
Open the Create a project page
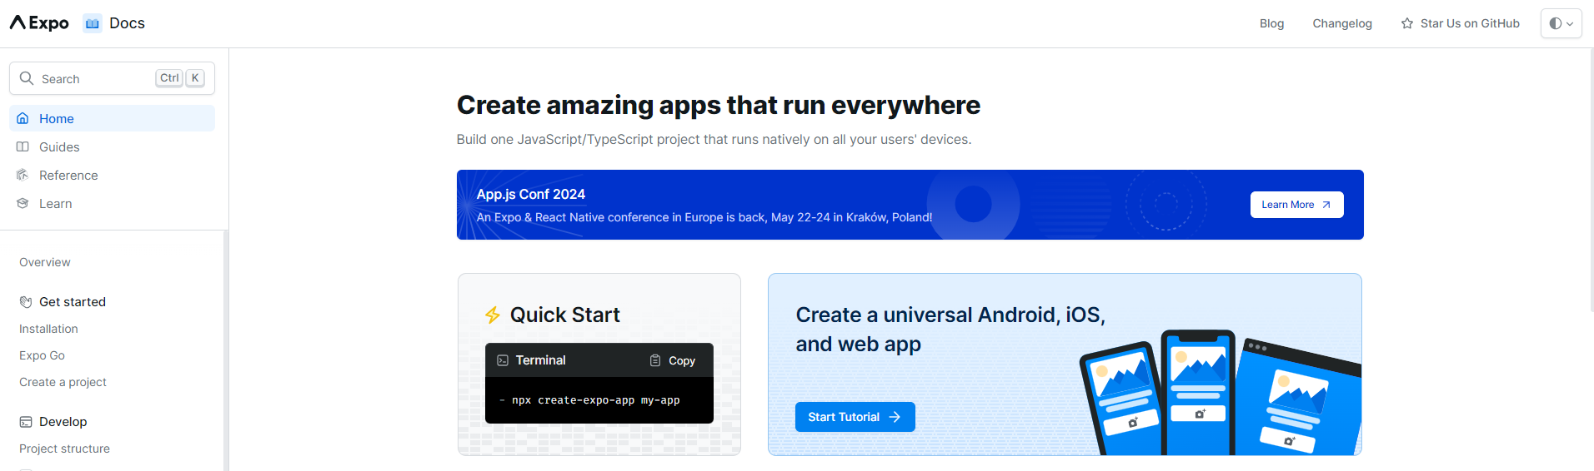point(63,382)
